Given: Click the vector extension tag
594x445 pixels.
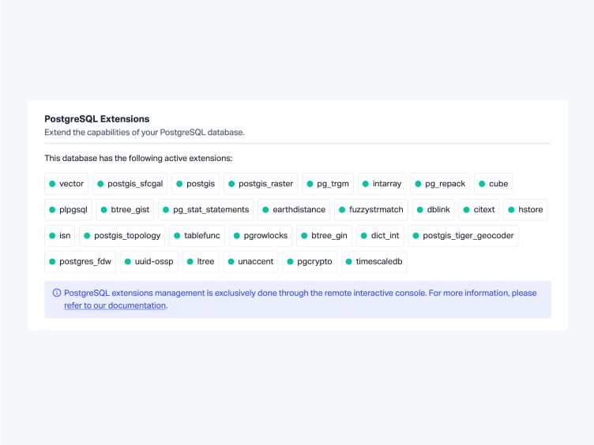Looking at the screenshot, I should [66, 184].
